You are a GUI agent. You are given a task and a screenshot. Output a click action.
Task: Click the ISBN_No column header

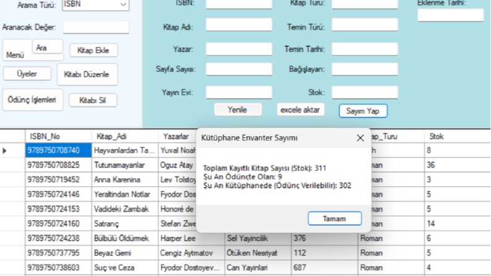click(59, 136)
